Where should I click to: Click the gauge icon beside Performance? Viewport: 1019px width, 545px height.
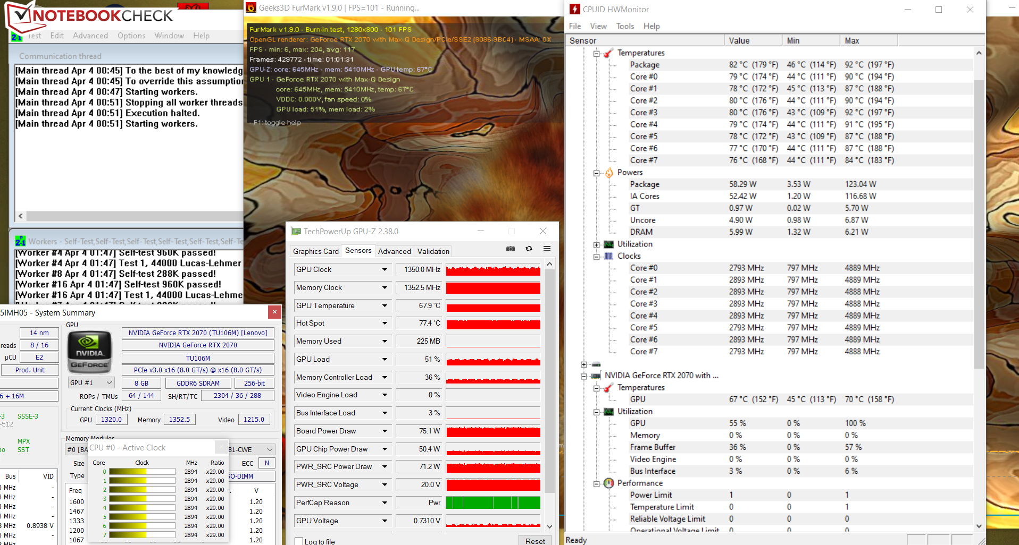click(x=609, y=483)
